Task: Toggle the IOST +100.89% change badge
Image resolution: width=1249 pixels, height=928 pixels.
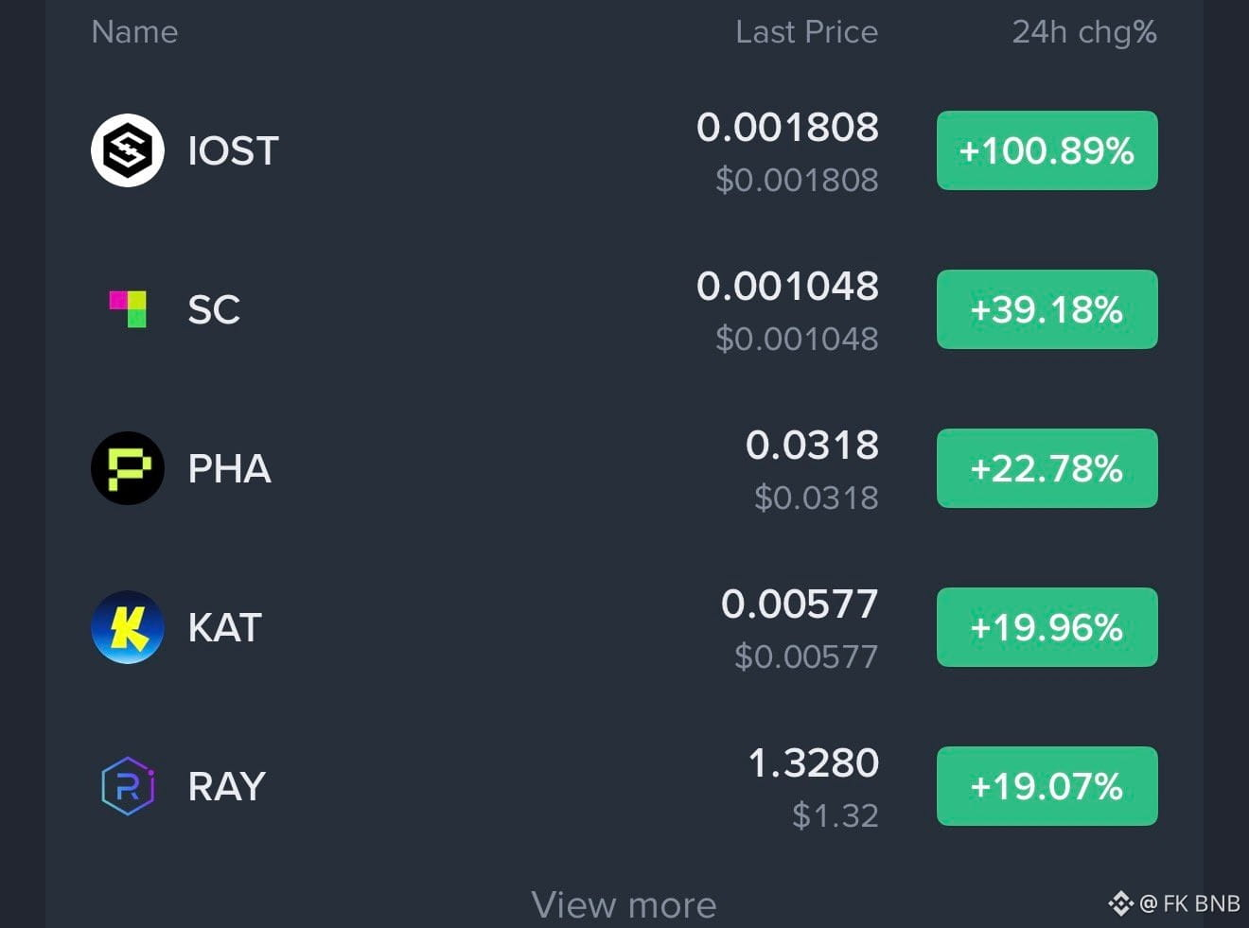Action: (x=1047, y=150)
